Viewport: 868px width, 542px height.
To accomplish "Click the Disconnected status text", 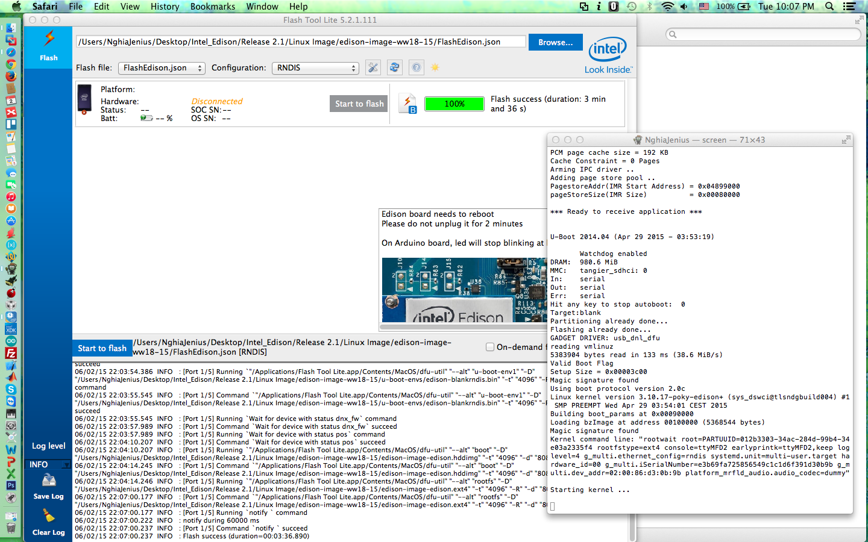I will (217, 101).
